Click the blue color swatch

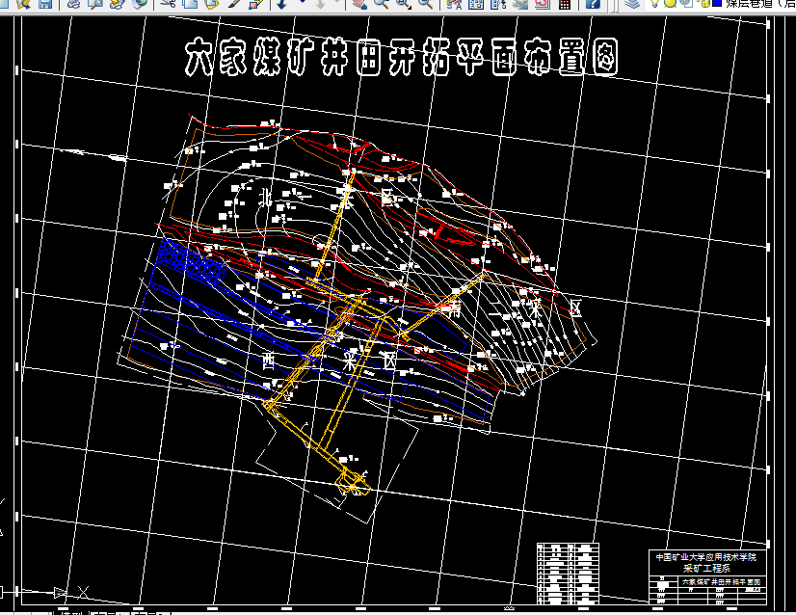pyautogui.click(x=717, y=6)
